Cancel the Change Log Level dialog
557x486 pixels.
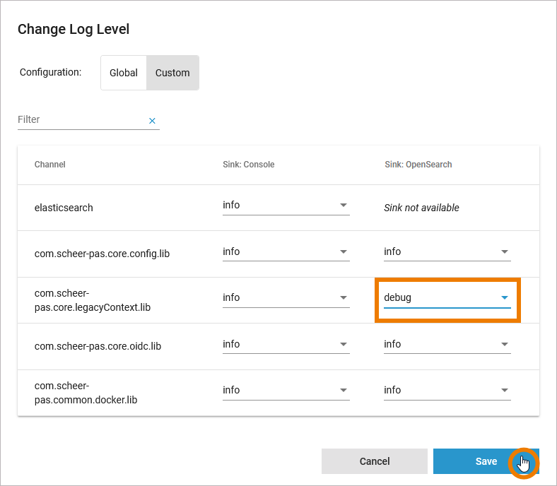click(375, 461)
